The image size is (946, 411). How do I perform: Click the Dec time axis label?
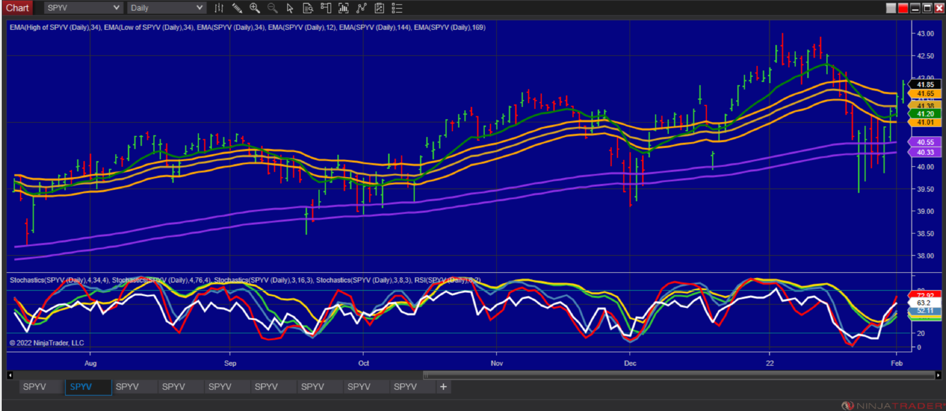pos(630,363)
